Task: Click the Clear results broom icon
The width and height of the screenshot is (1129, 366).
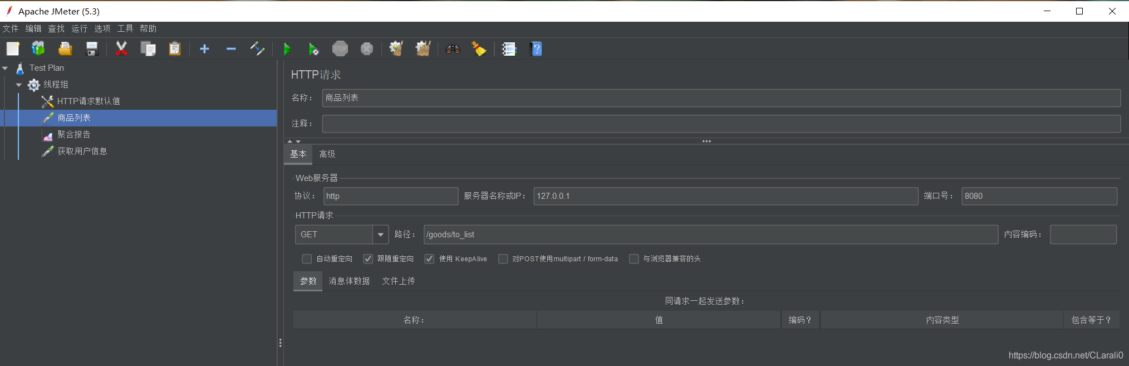Action: click(396, 49)
